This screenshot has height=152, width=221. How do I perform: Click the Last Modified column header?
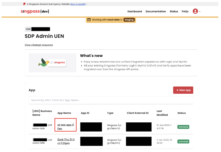pyautogui.click(x=162, y=113)
